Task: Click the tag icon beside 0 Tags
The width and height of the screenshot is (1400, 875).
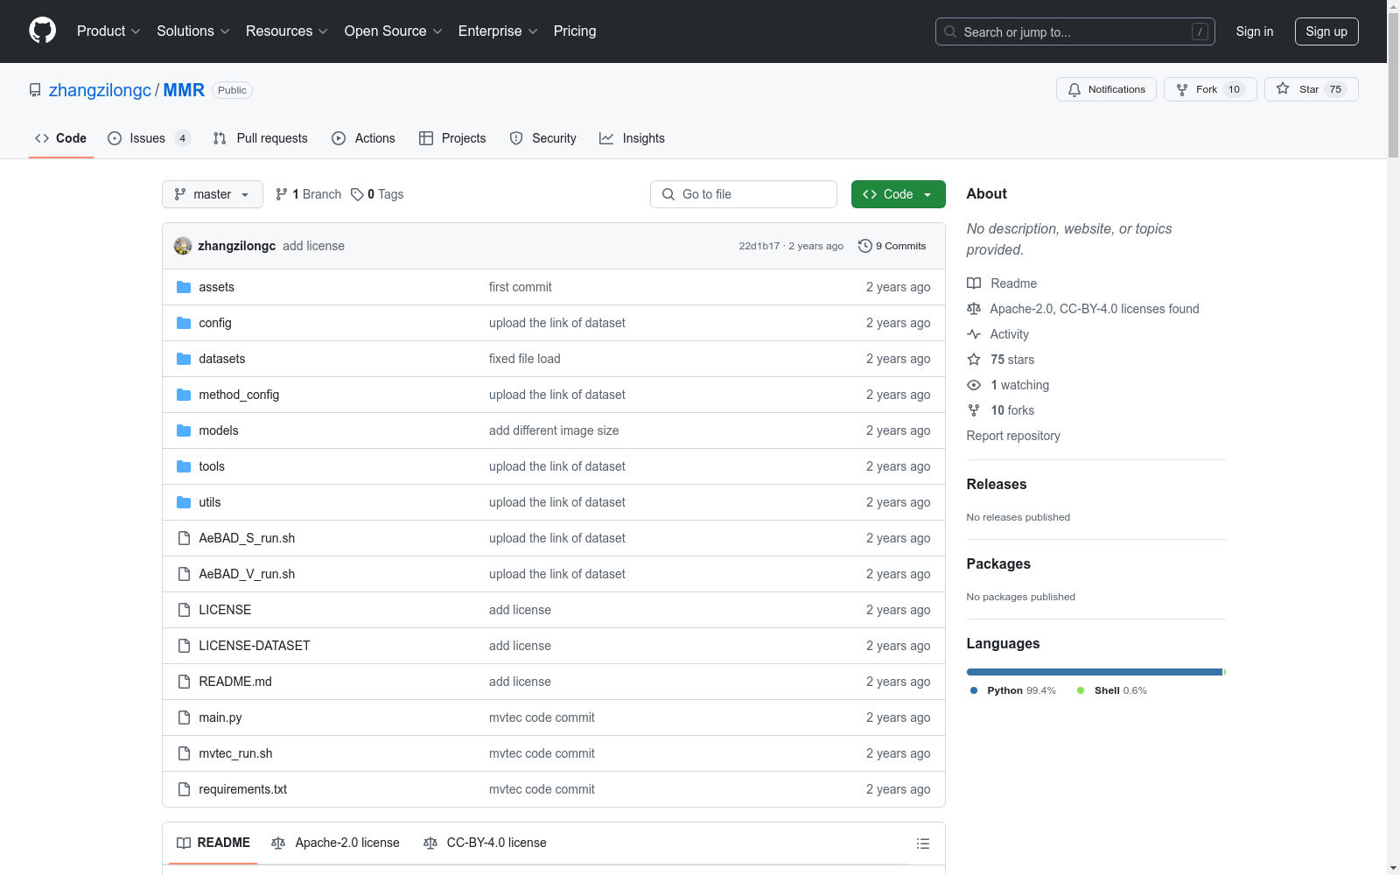Action: pos(357,194)
